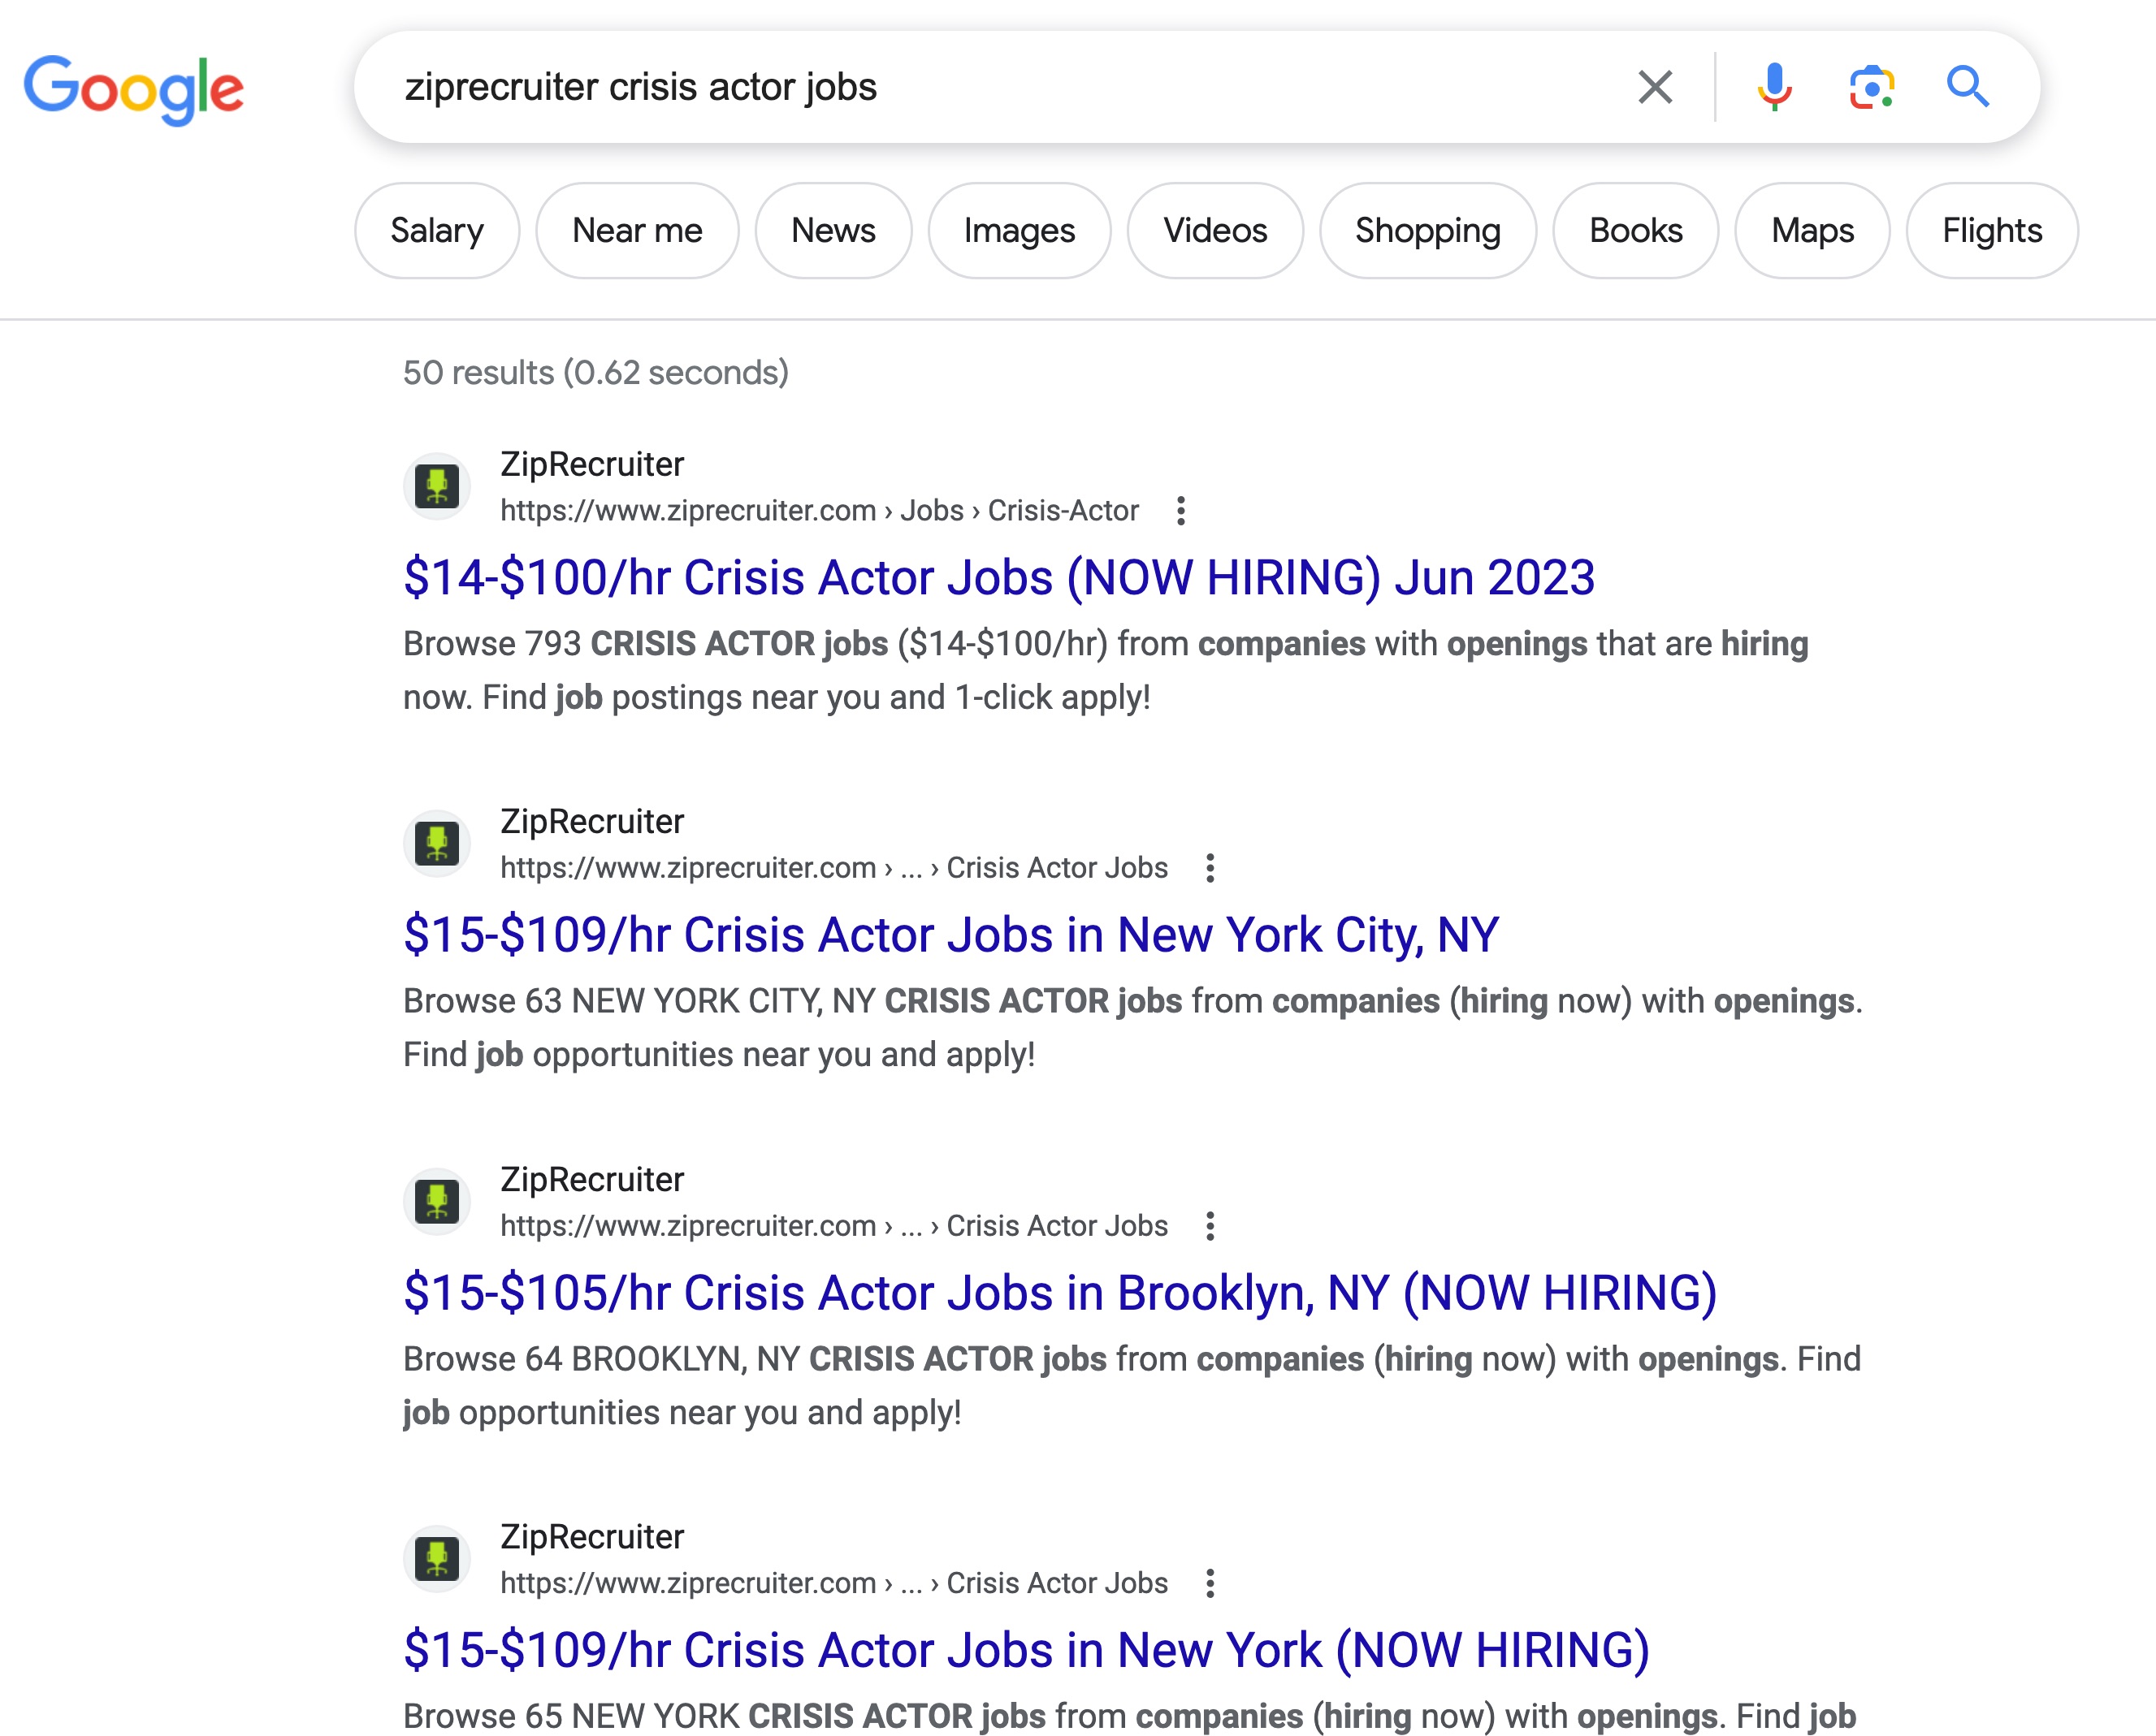Open 'Crisis Actor Jobs in New York City, NY' link

[x=950, y=935]
